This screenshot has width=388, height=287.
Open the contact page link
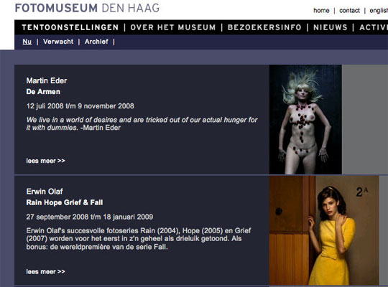coord(349,11)
